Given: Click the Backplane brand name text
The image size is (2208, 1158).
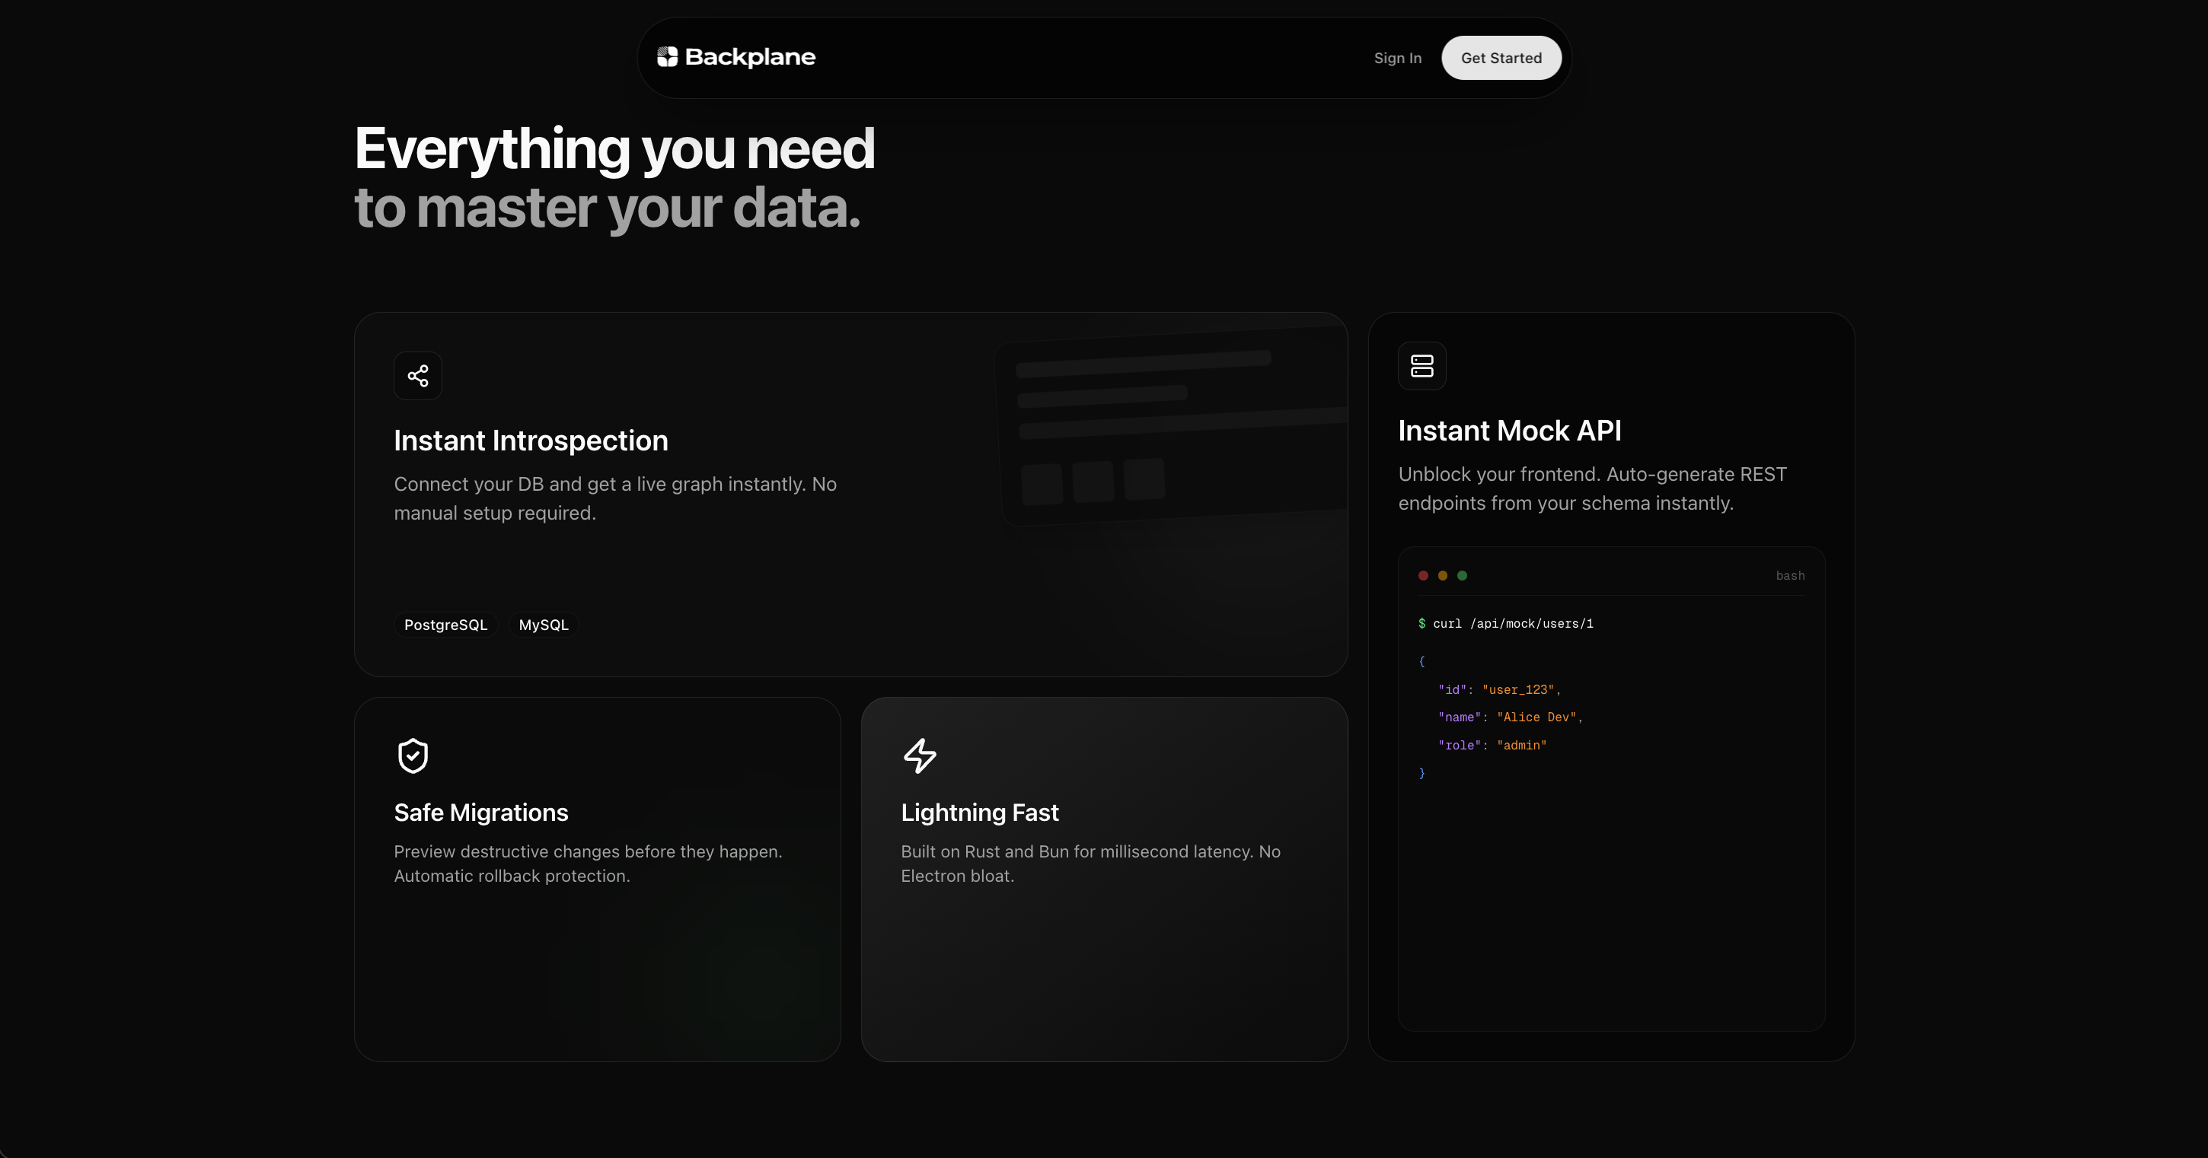Looking at the screenshot, I should coord(750,56).
